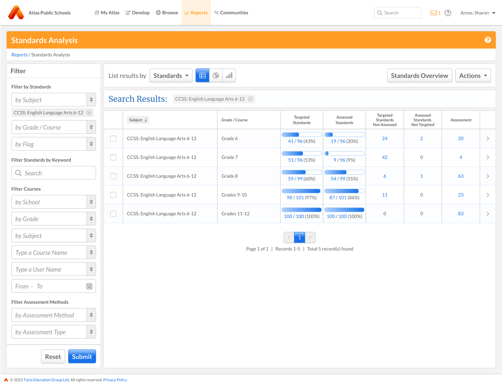Open the Communities menu
The width and height of the screenshot is (502, 385).
point(231,13)
